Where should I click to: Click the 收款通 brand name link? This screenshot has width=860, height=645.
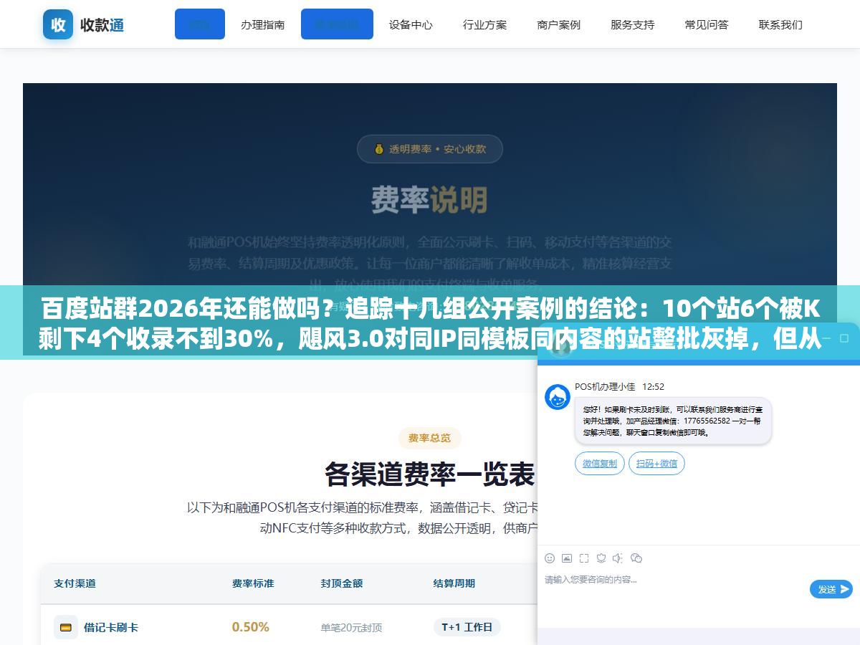pos(102,25)
